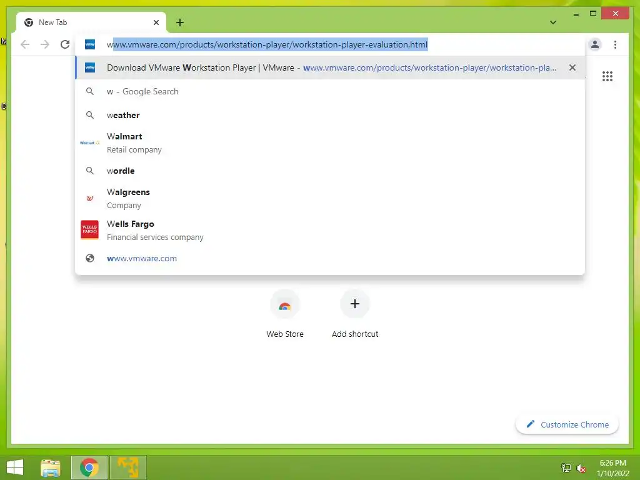Click the browser back arrow

(25, 44)
